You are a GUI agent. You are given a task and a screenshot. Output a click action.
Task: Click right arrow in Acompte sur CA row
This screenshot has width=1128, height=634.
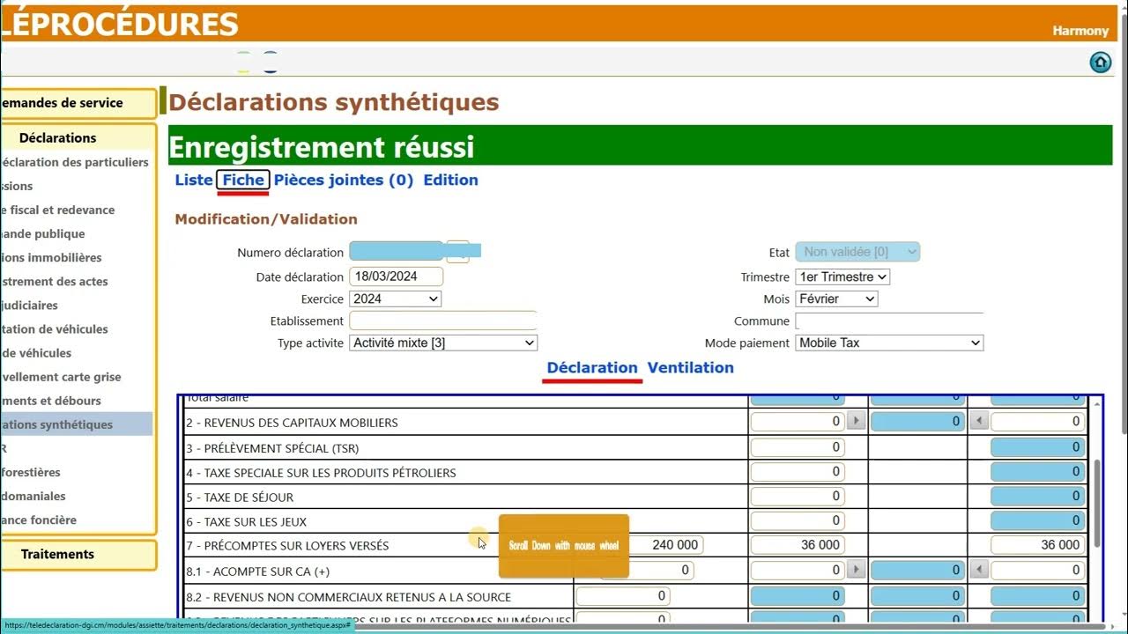(x=855, y=571)
